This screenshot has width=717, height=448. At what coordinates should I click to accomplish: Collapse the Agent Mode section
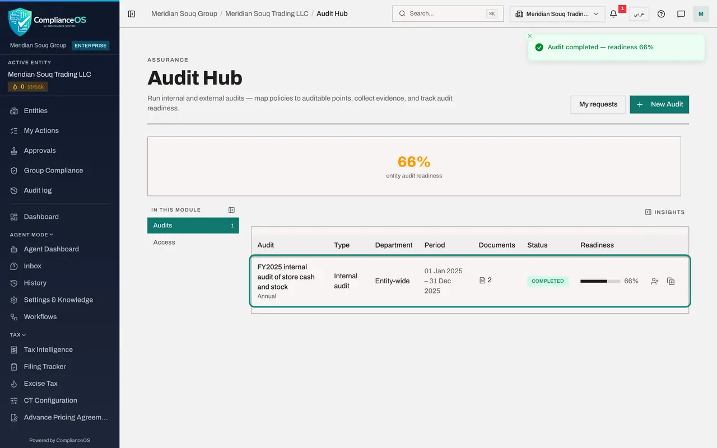coord(32,235)
